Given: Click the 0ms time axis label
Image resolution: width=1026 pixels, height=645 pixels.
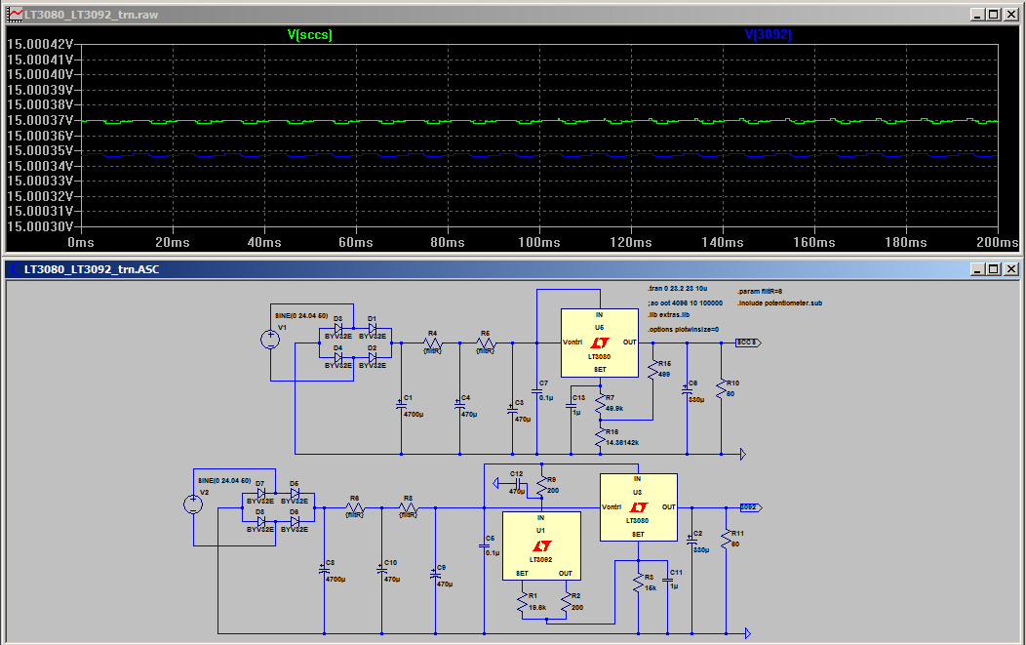Looking at the screenshot, I should pyautogui.click(x=81, y=242).
